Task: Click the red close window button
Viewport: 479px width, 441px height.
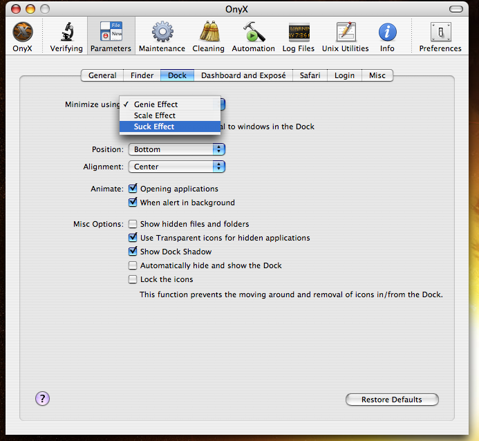Action: (x=16, y=9)
